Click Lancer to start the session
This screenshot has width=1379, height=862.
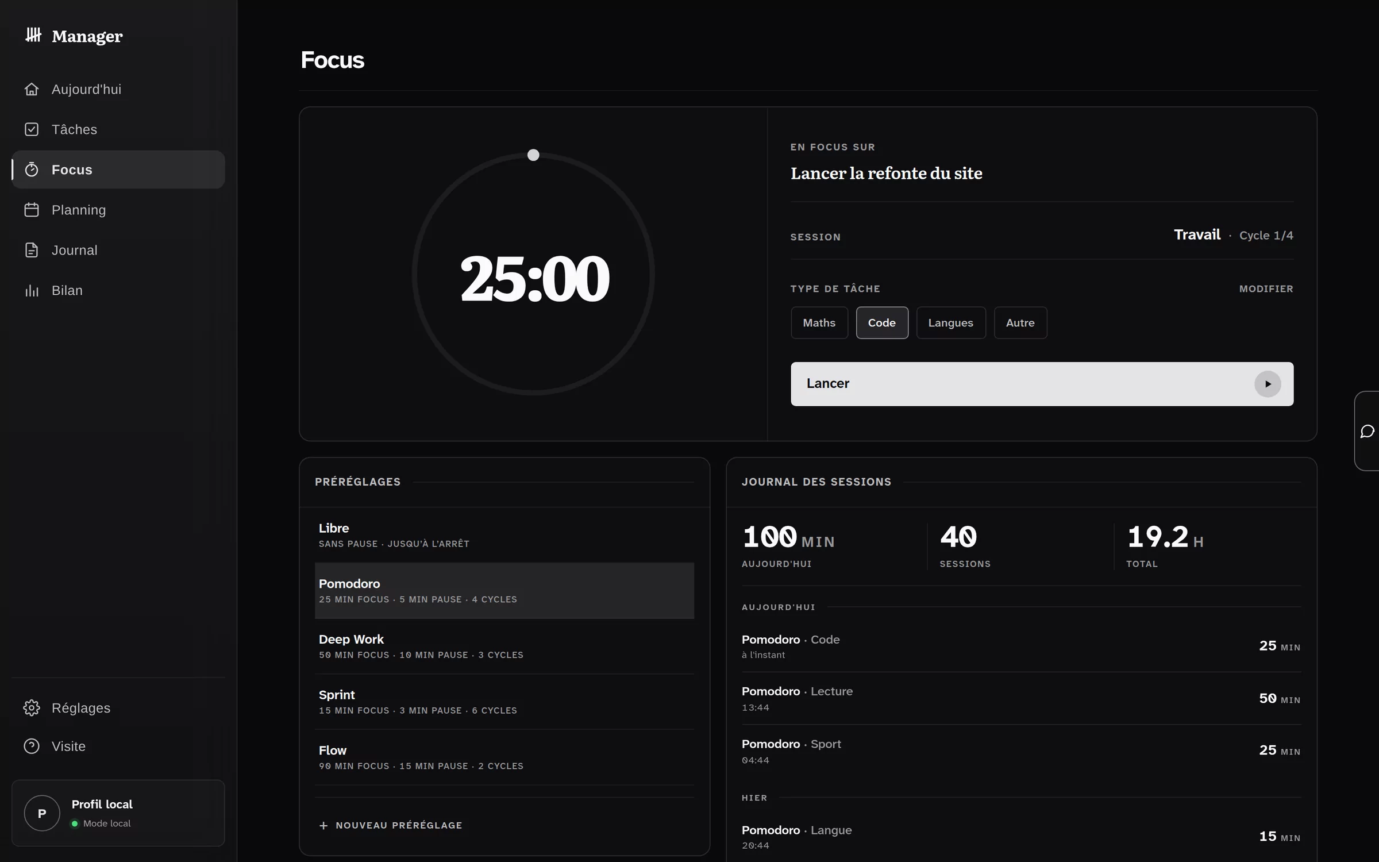1042,384
